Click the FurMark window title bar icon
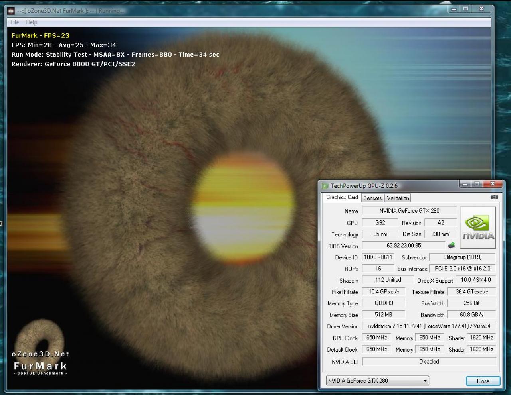 [11, 11]
